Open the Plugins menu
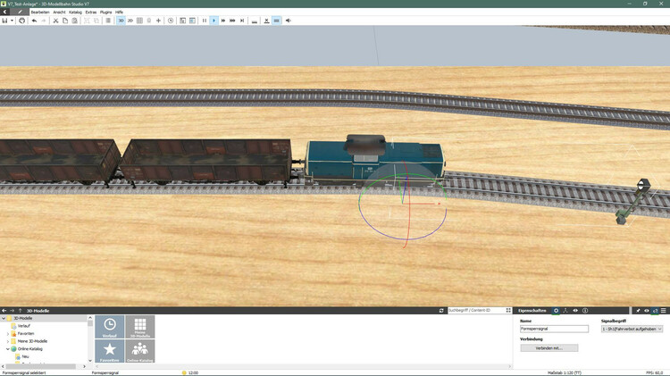The height and width of the screenshot is (376, 670). (x=106, y=13)
